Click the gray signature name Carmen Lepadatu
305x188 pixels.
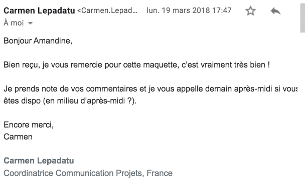pos(39,160)
